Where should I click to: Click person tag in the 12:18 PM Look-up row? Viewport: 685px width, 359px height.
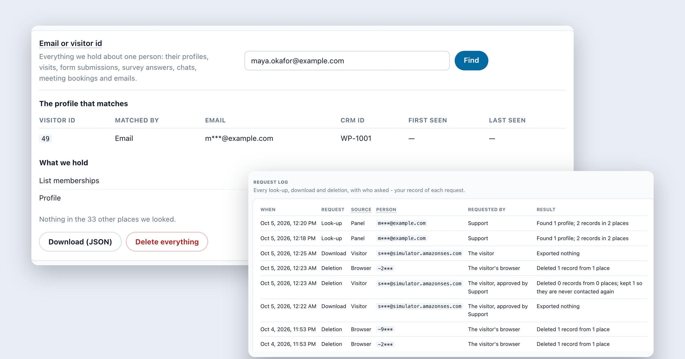(x=402, y=238)
